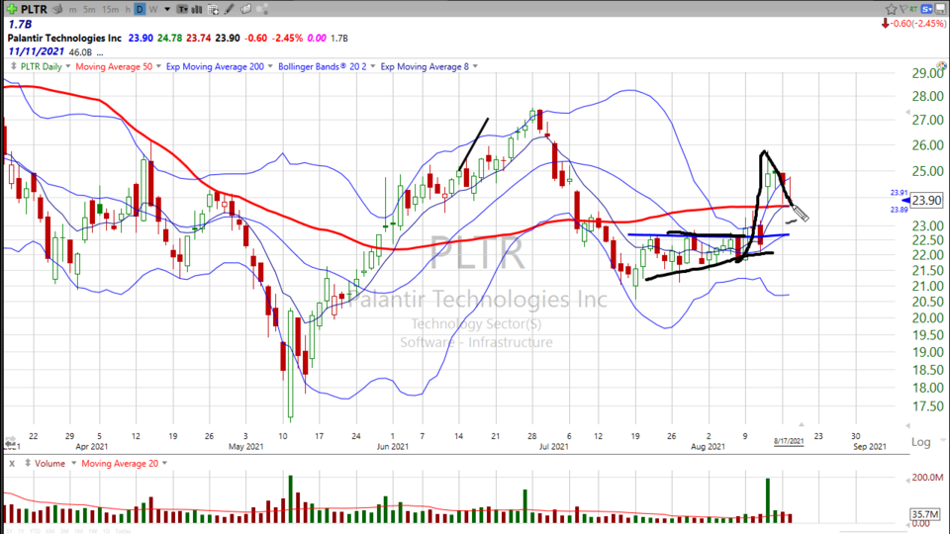
Task: Click the 35.7M volume value label
Action: point(926,514)
